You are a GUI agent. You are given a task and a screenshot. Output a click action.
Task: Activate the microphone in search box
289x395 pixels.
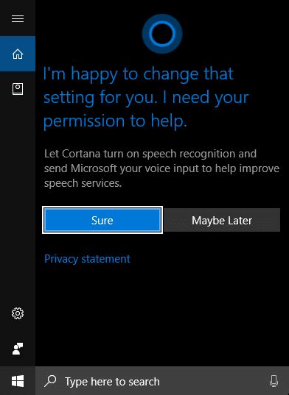point(274,381)
